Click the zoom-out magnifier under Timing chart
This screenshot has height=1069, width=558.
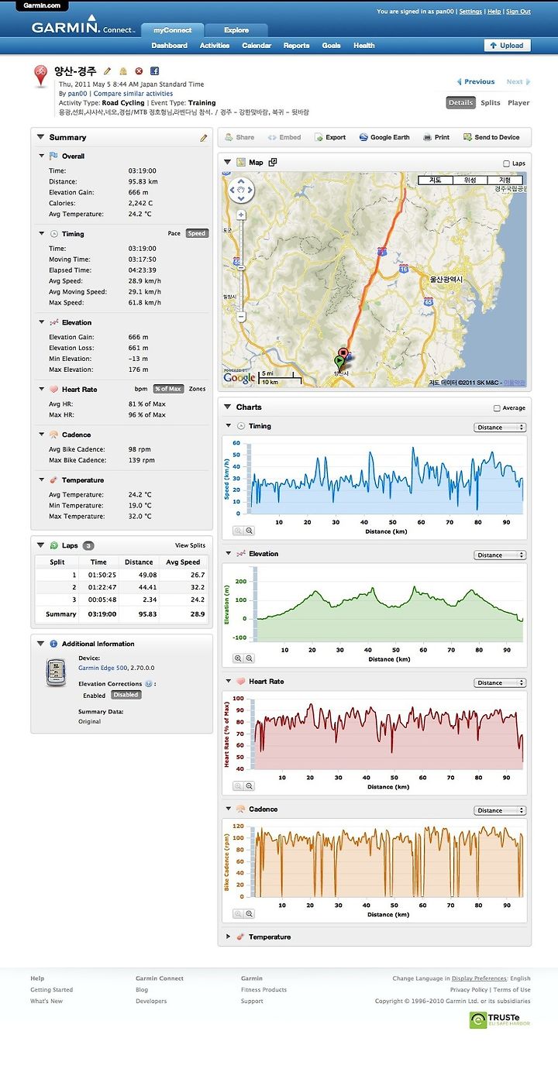point(250,531)
